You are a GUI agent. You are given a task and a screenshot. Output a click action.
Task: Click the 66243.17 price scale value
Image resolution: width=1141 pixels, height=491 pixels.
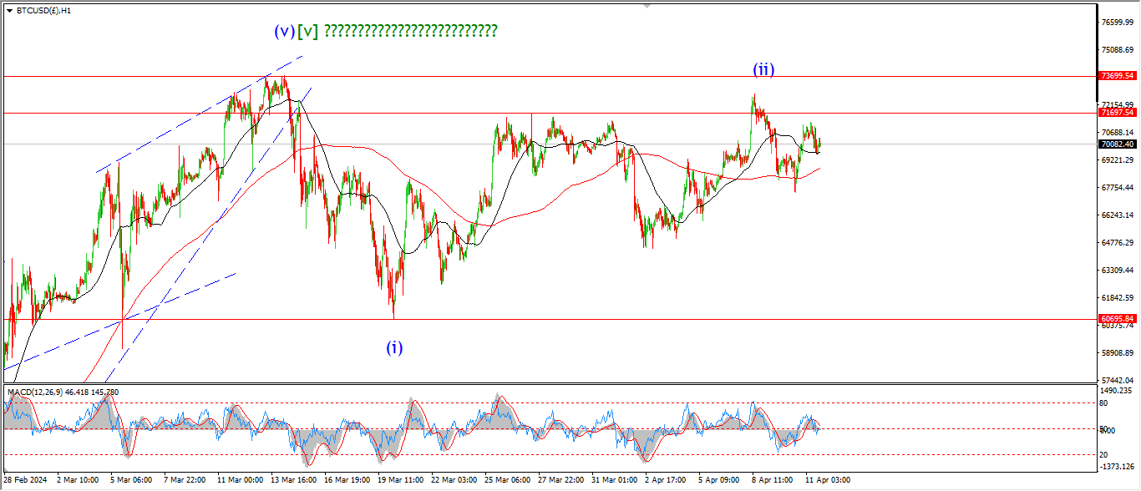1117,215
